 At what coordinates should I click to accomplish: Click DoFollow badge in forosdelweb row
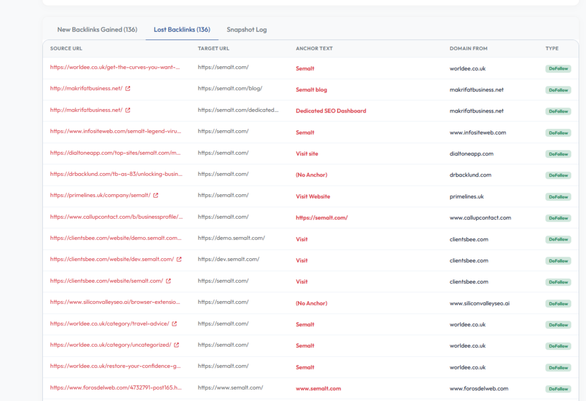558,389
